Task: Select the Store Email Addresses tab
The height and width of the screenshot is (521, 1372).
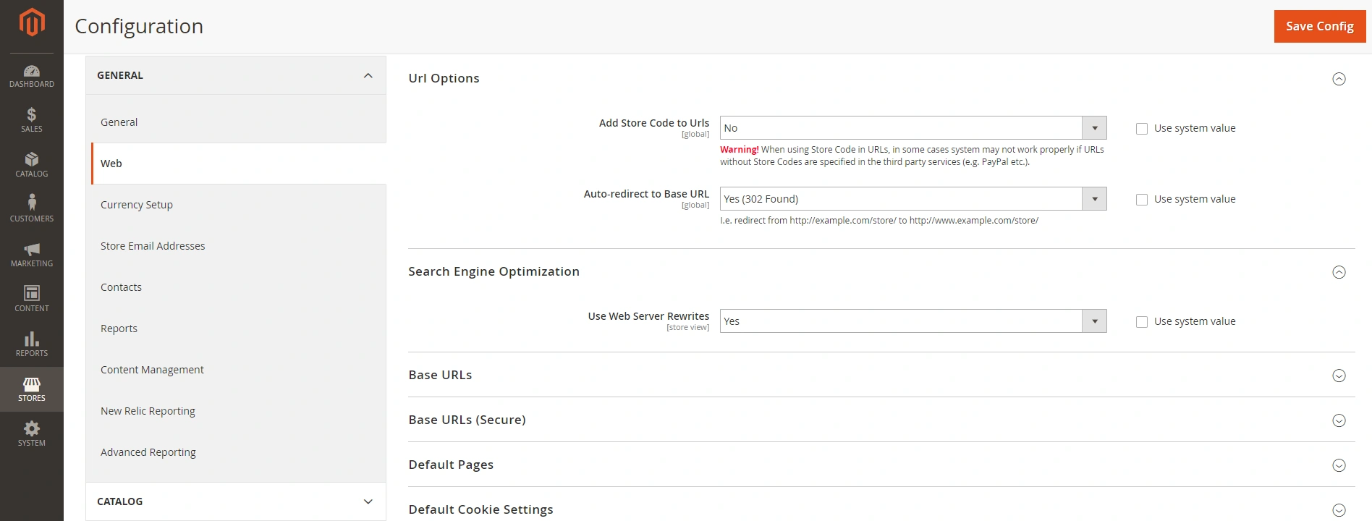Action: coord(238,246)
